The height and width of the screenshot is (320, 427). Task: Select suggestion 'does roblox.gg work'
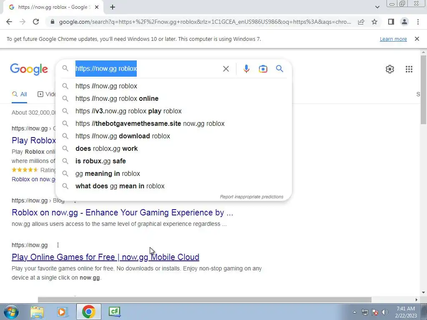[x=174, y=149]
